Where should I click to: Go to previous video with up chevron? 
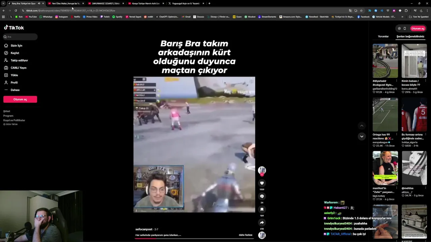pos(362,126)
